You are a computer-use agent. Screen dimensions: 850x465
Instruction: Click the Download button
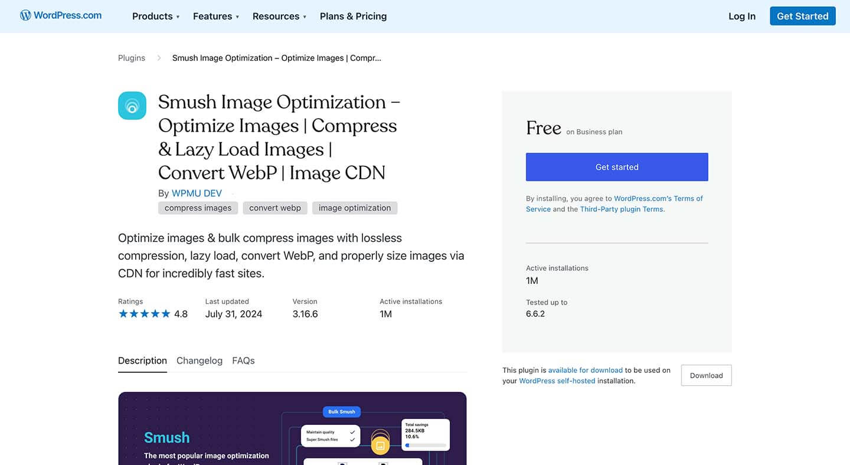[x=707, y=375]
